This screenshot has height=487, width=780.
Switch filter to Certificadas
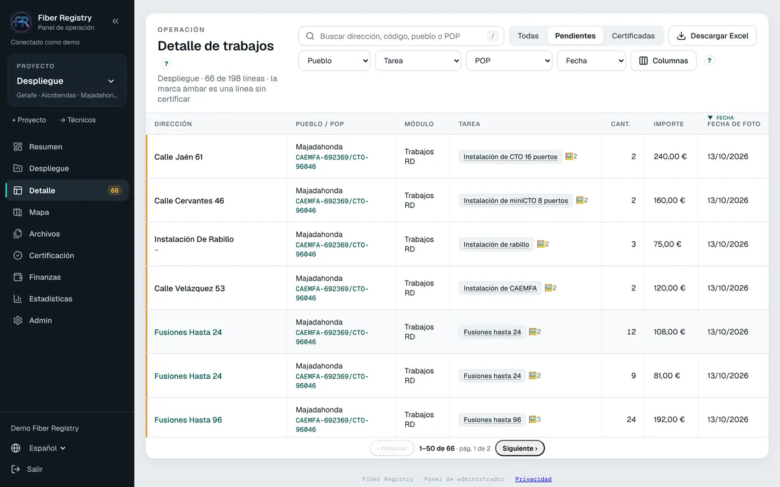pyautogui.click(x=633, y=36)
